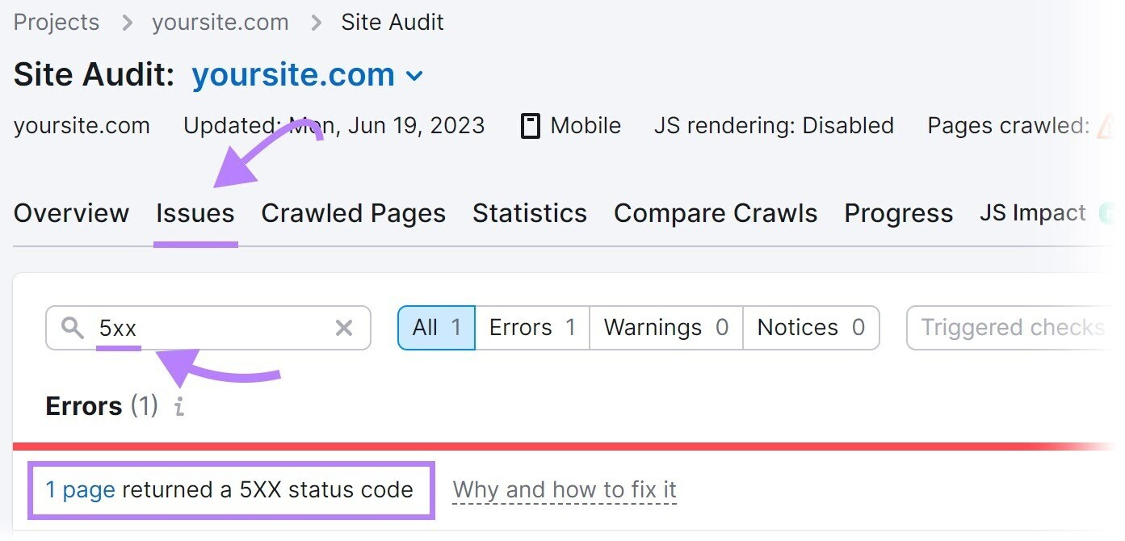This screenshot has width=1125, height=541.
Task: Click Why and how to fix it
Action: tap(565, 489)
